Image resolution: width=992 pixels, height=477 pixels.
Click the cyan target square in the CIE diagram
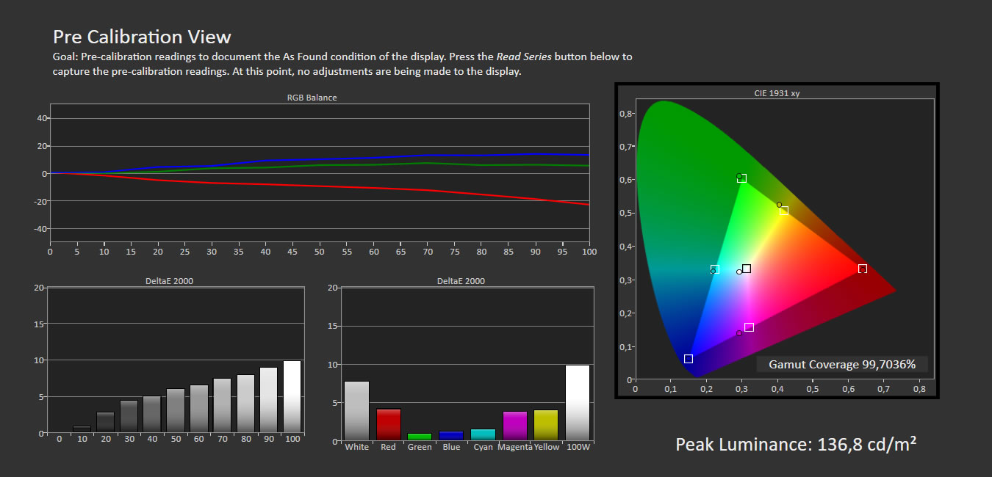[715, 269]
